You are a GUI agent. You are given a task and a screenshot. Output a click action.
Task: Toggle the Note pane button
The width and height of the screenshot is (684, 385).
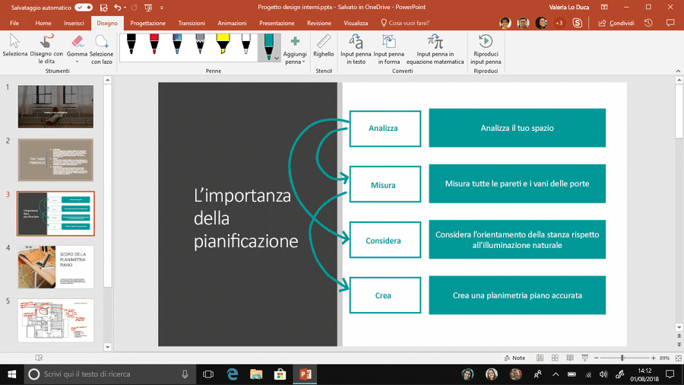[515, 358]
